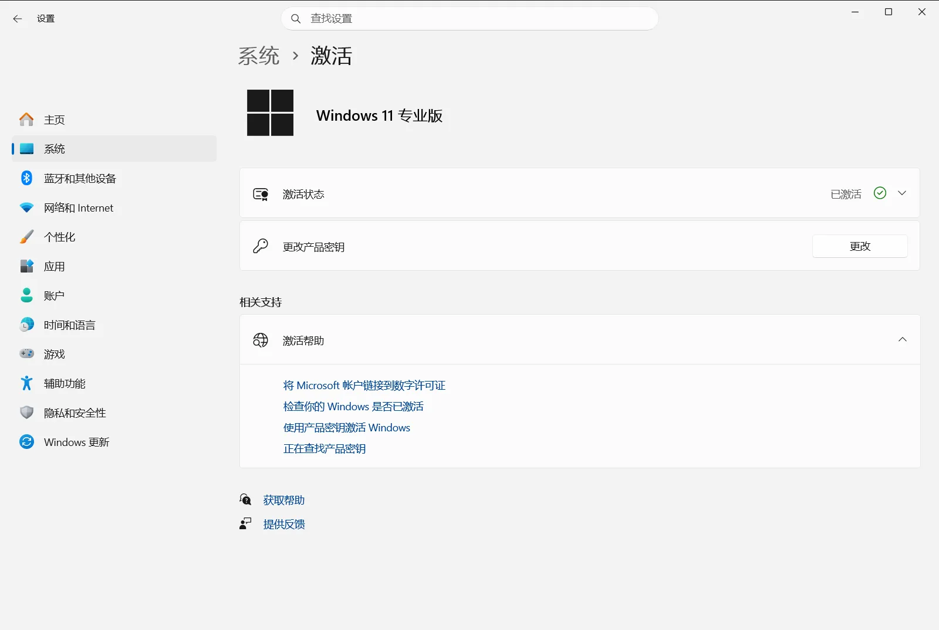The height and width of the screenshot is (630, 939).
Task: Click the green activated checkmark icon
Action: coord(880,193)
